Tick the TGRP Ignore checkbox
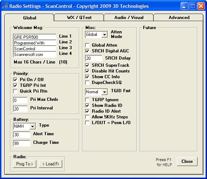Screen dimensions: 207x179 coord(87,100)
